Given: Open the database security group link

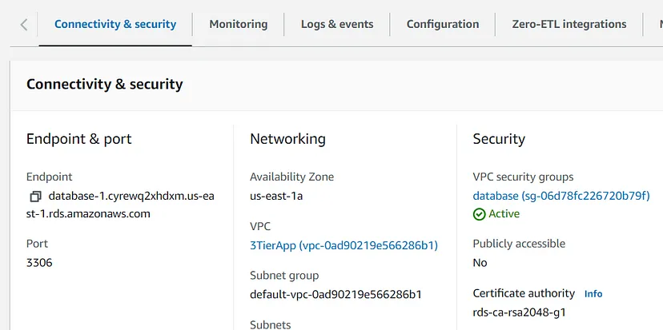Looking at the screenshot, I should click(x=561, y=196).
